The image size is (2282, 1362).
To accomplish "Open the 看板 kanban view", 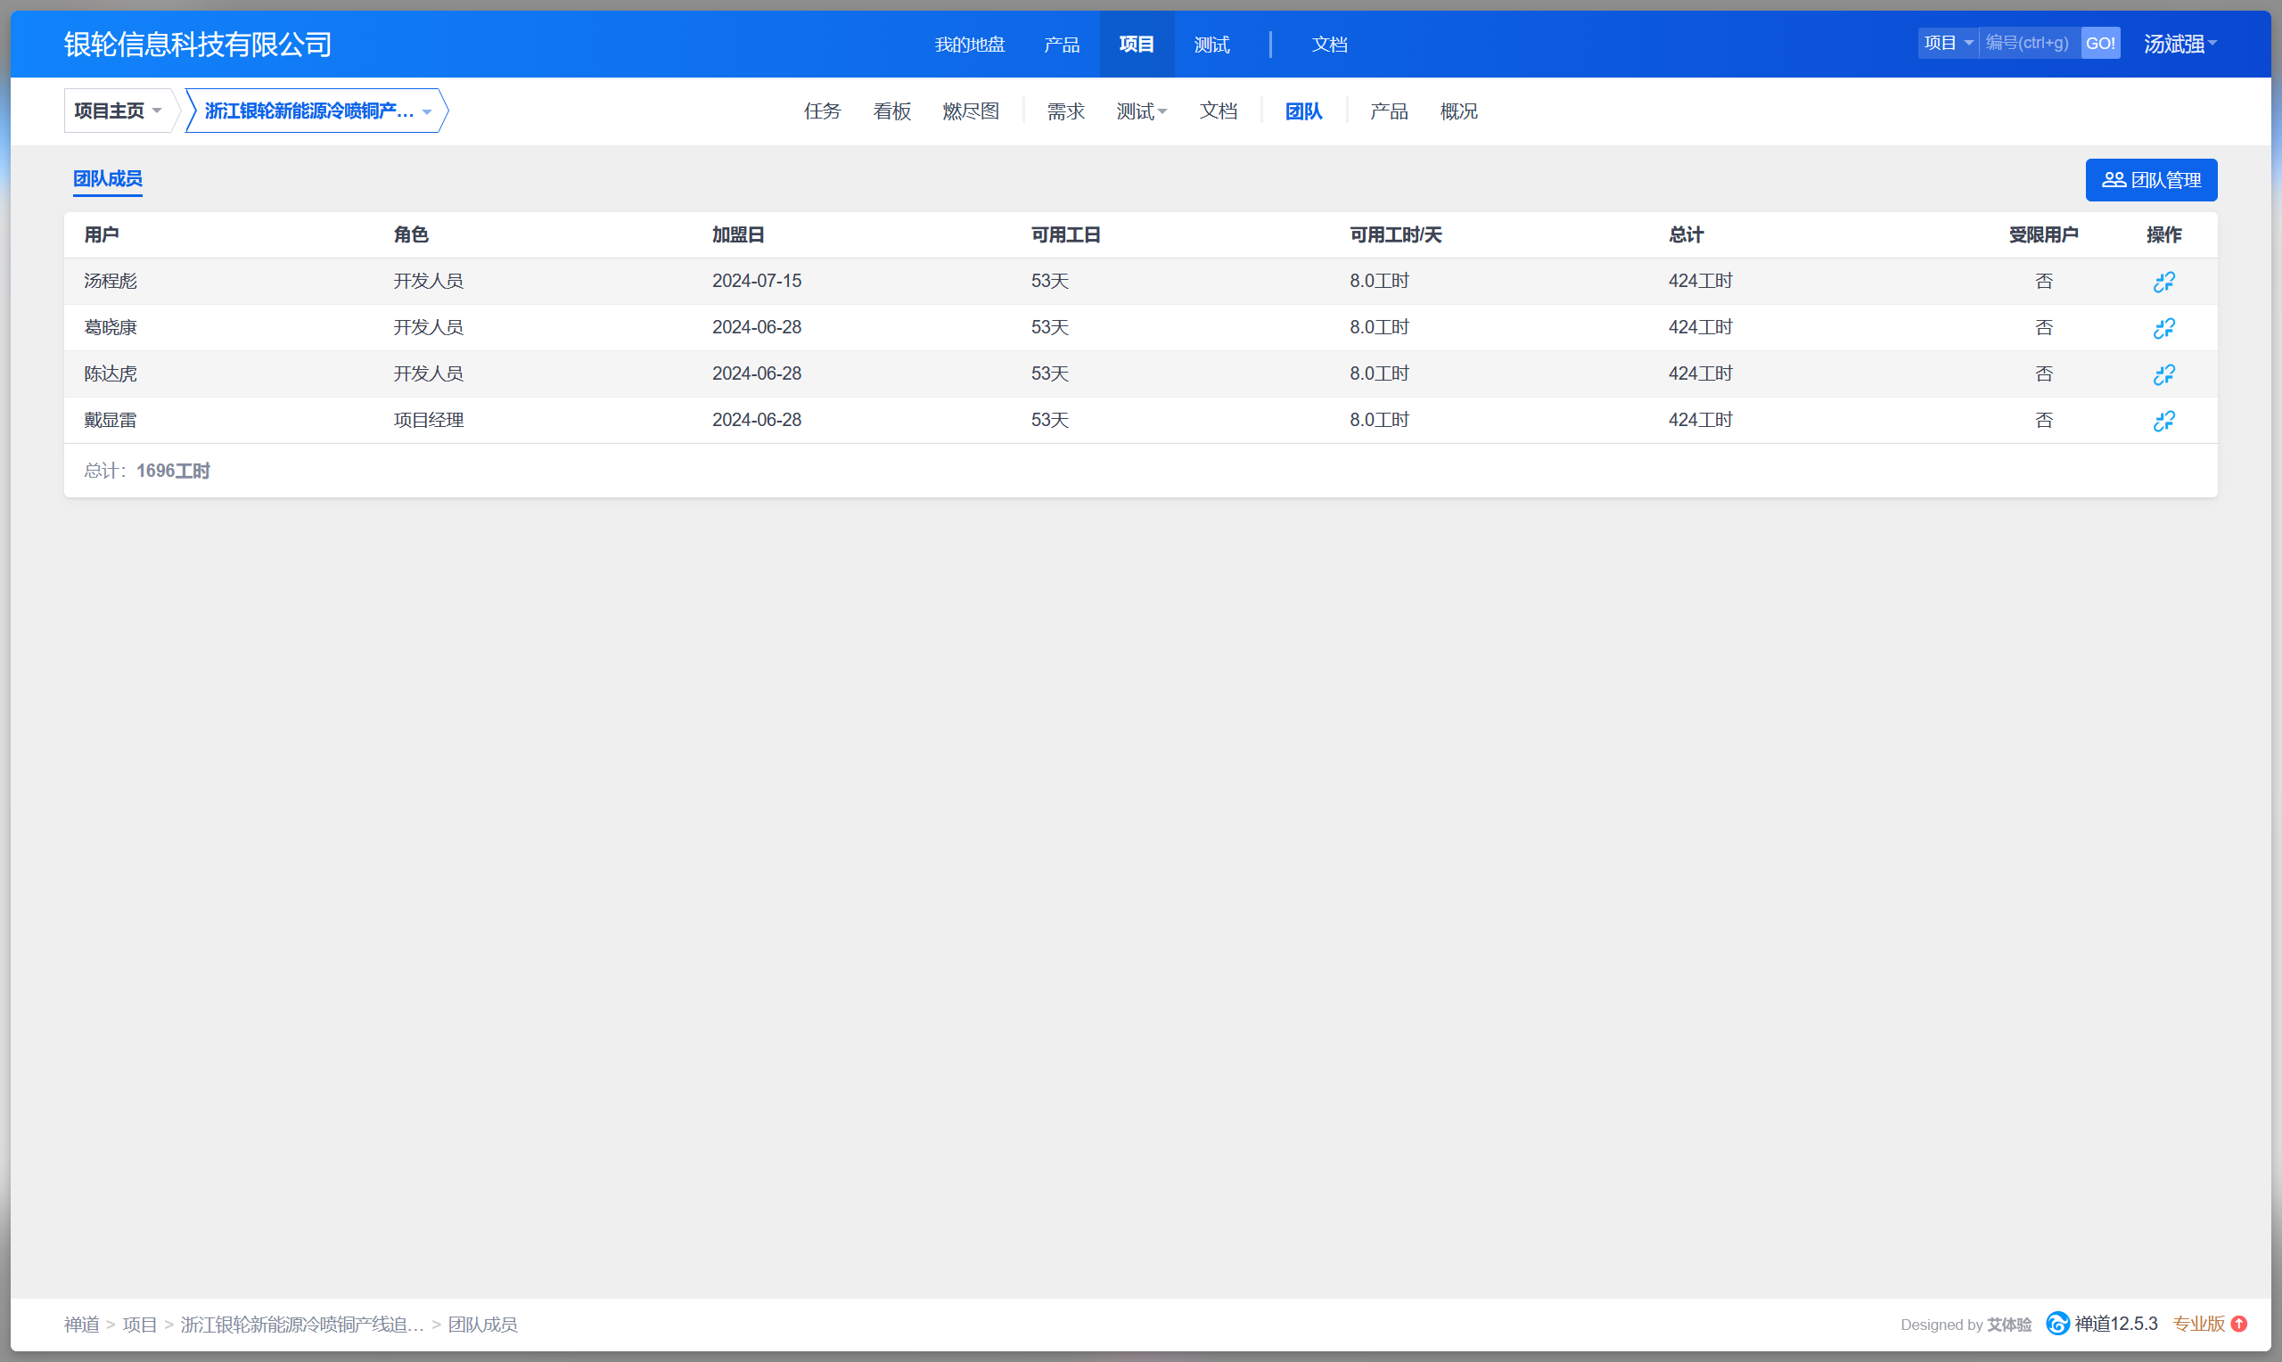I will [x=891, y=111].
